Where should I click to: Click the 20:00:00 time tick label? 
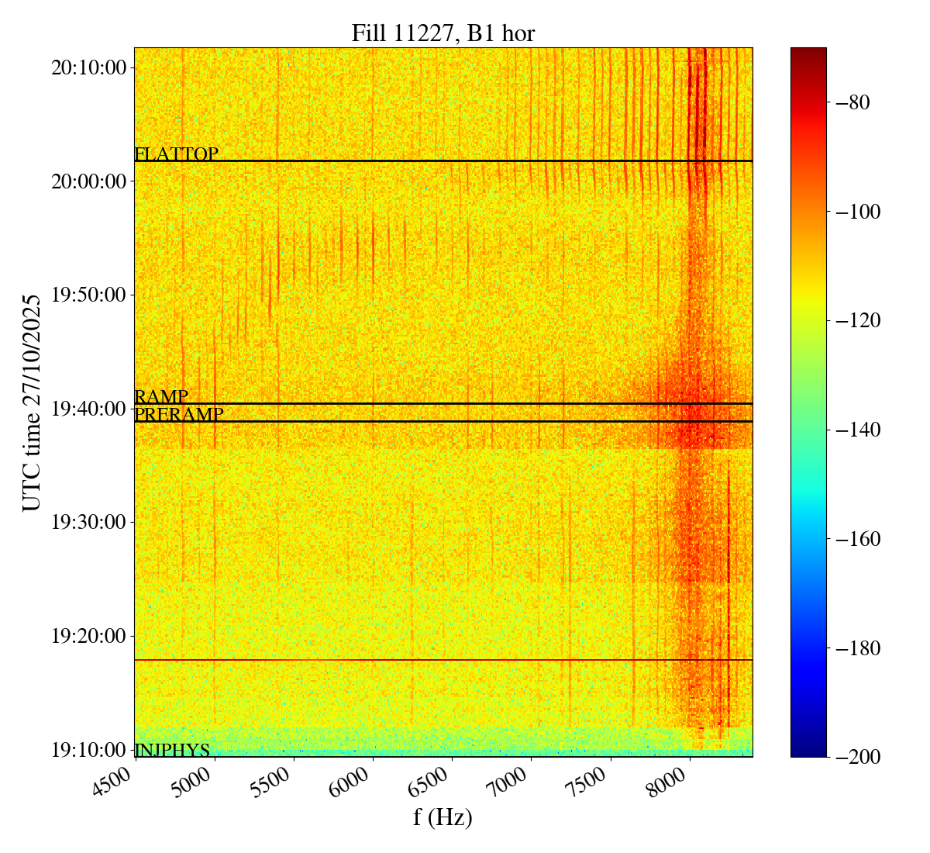88,181
